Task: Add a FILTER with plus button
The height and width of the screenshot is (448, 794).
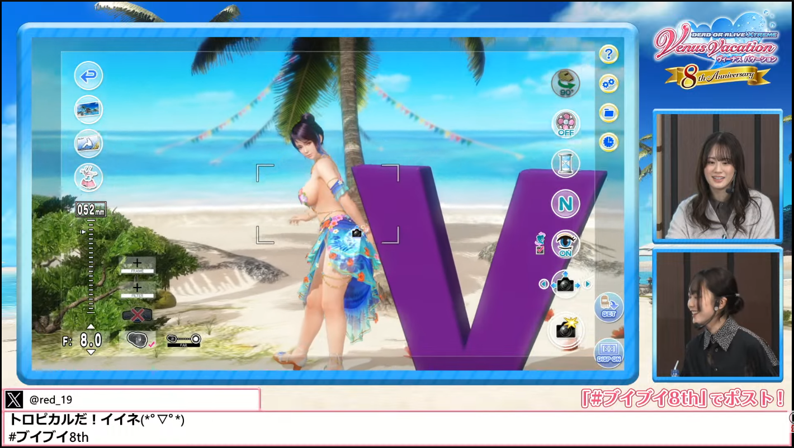Action: coord(137,290)
